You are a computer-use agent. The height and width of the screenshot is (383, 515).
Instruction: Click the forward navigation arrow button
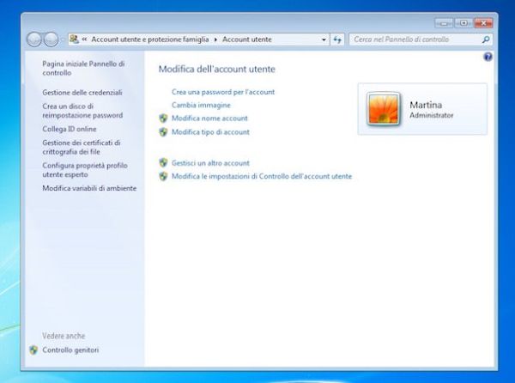click(51, 40)
